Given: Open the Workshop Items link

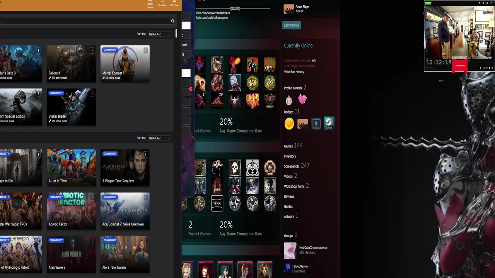Looking at the screenshot, I should pyautogui.click(x=296, y=186).
